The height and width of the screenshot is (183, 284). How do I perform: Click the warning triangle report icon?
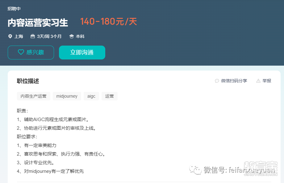coord(258,81)
